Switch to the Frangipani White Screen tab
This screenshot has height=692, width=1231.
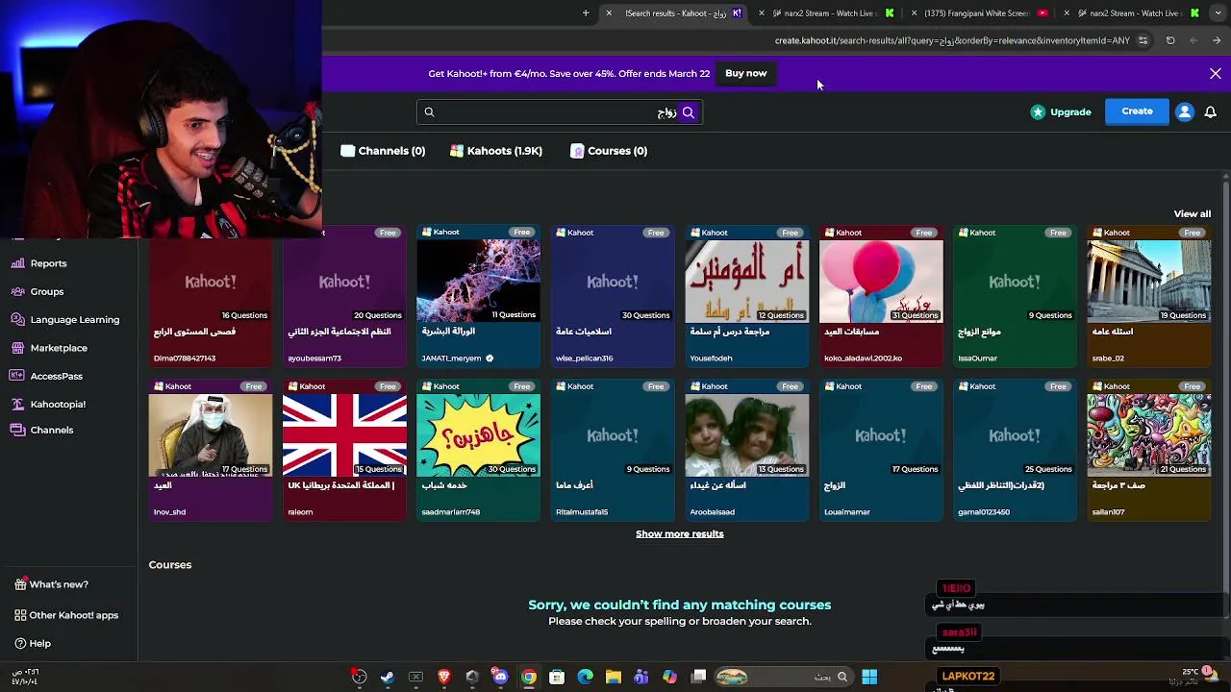[981, 13]
